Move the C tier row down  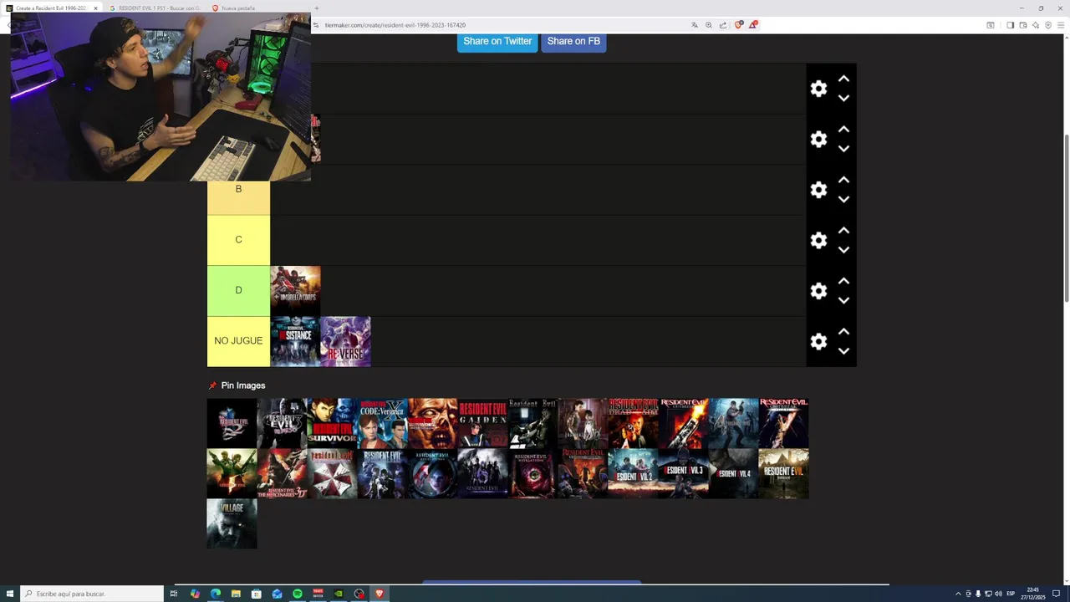pyautogui.click(x=843, y=250)
